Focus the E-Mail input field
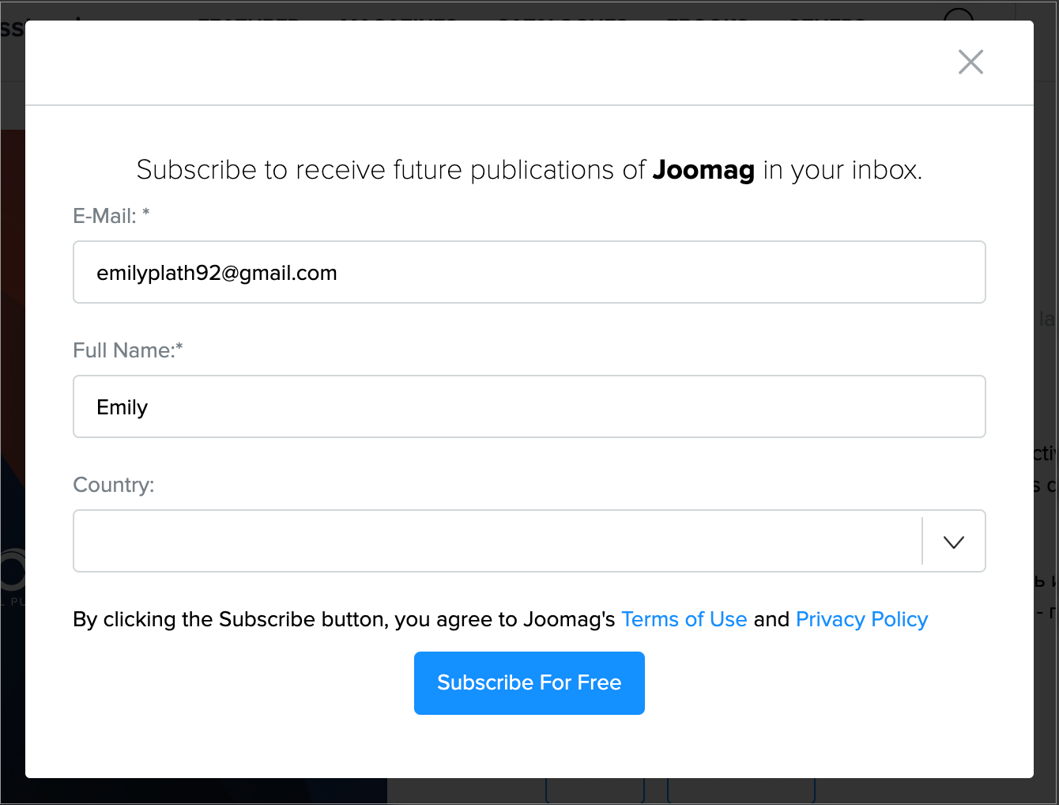The width and height of the screenshot is (1059, 805). [529, 272]
